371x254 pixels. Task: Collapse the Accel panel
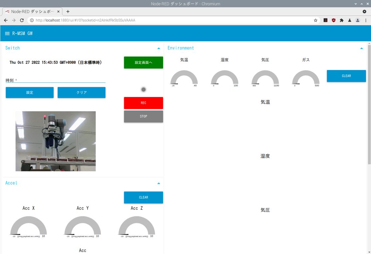[x=159, y=183]
